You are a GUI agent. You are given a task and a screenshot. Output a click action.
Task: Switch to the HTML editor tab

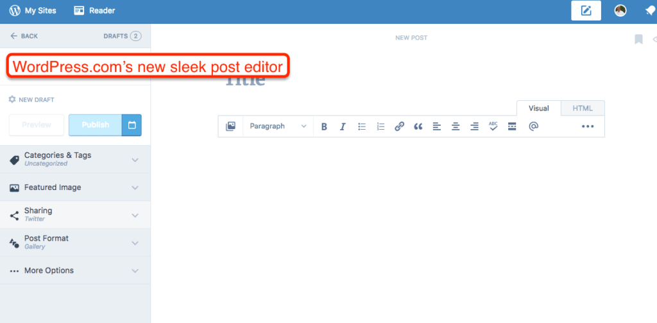click(x=583, y=109)
